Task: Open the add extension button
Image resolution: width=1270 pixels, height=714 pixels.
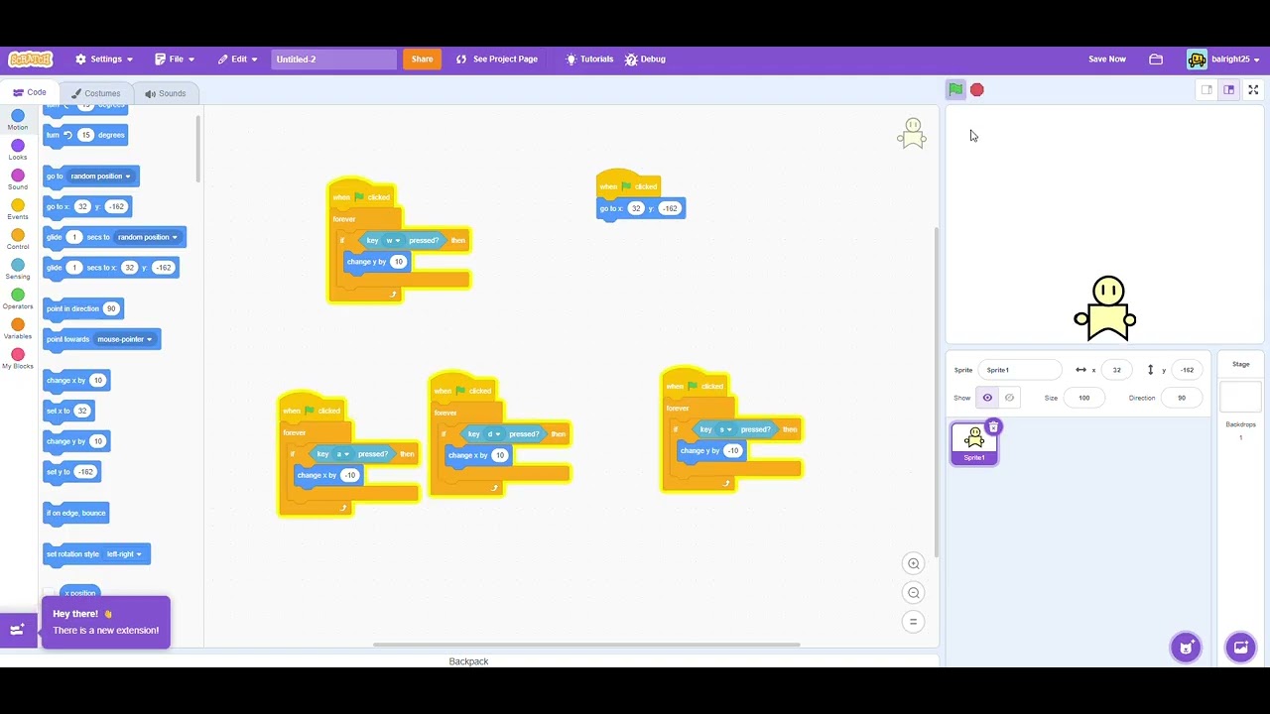Action: [x=18, y=630]
